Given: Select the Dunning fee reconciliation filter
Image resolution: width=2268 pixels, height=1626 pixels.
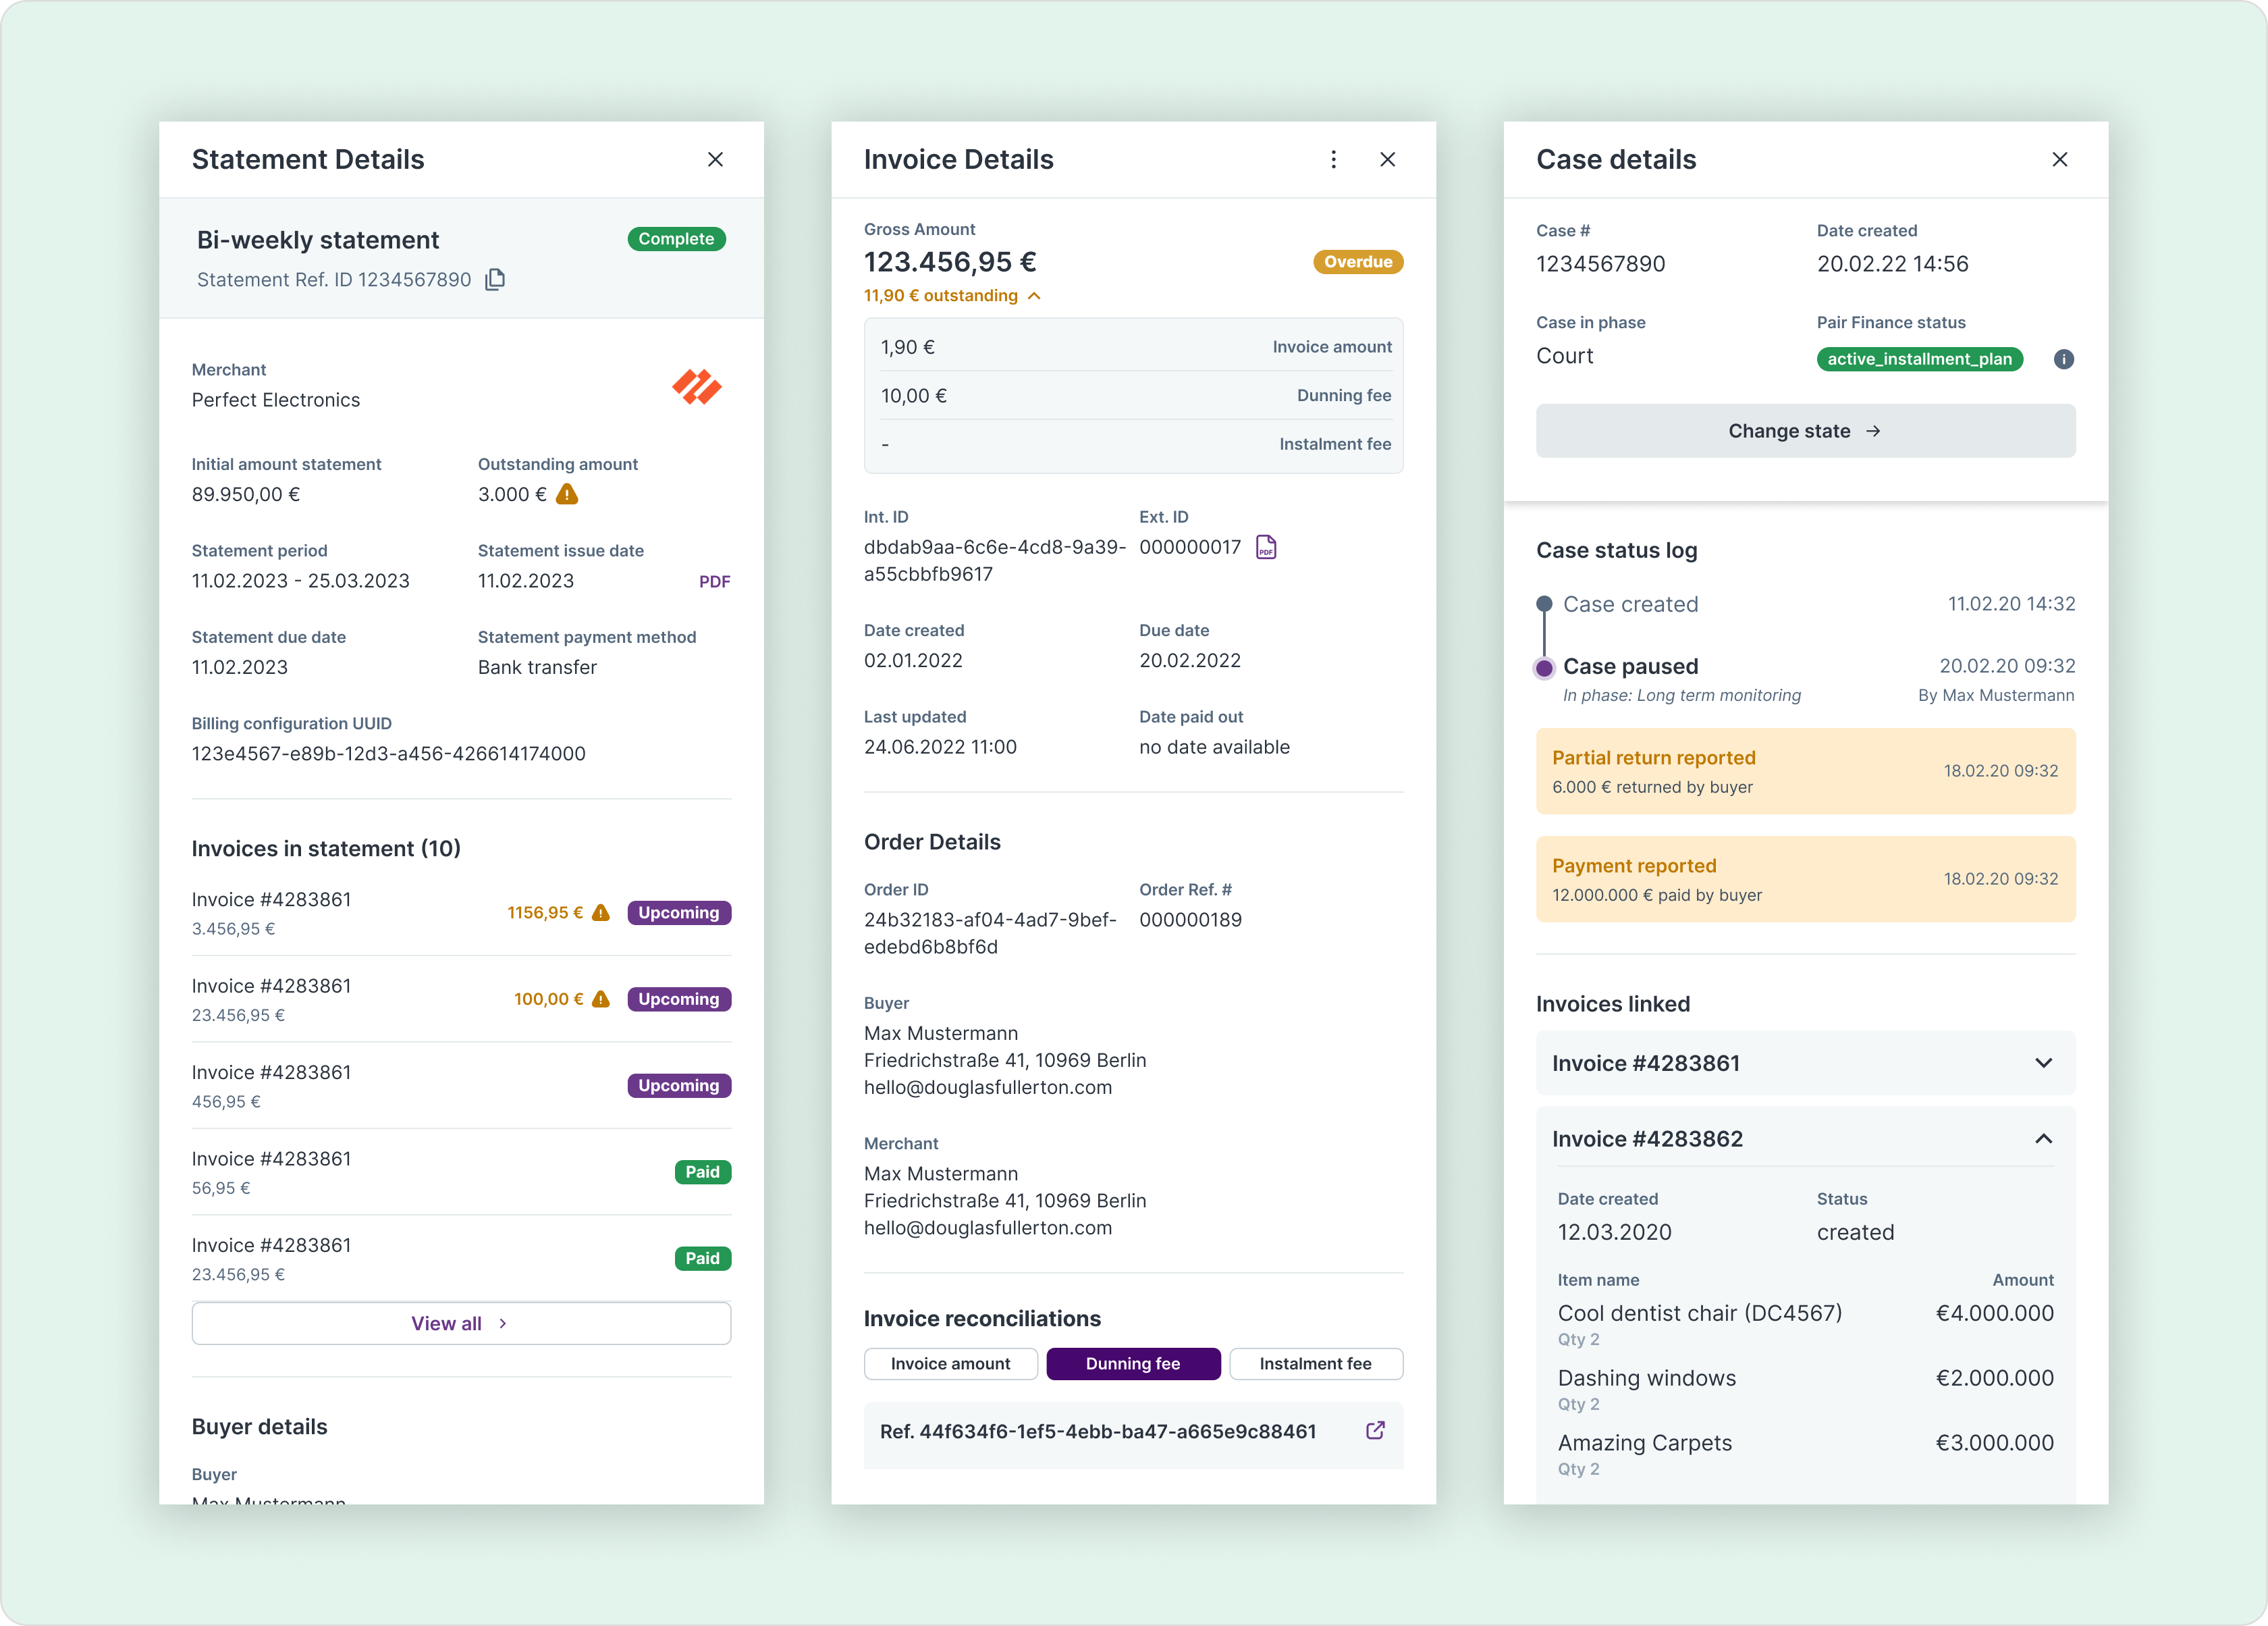Looking at the screenshot, I should pyautogui.click(x=1133, y=1364).
